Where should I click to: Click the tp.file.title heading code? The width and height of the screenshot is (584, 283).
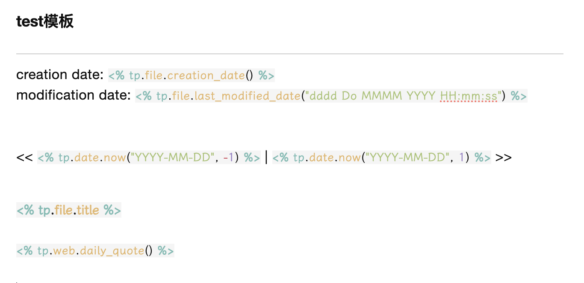click(x=69, y=210)
